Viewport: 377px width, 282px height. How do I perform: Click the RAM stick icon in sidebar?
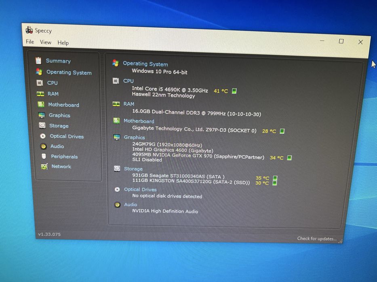click(x=40, y=93)
